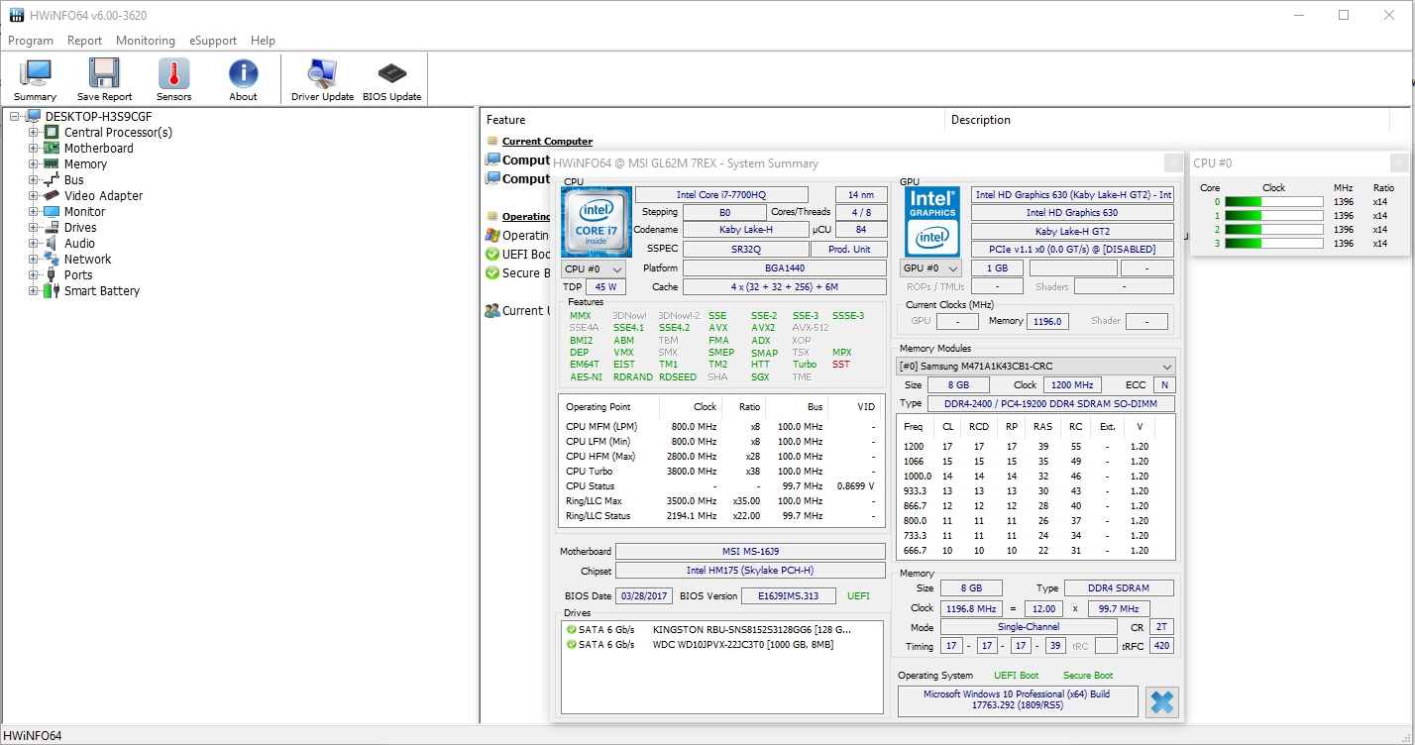
Task: Click the Core 0 clock bar
Action: tap(1273, 202)
